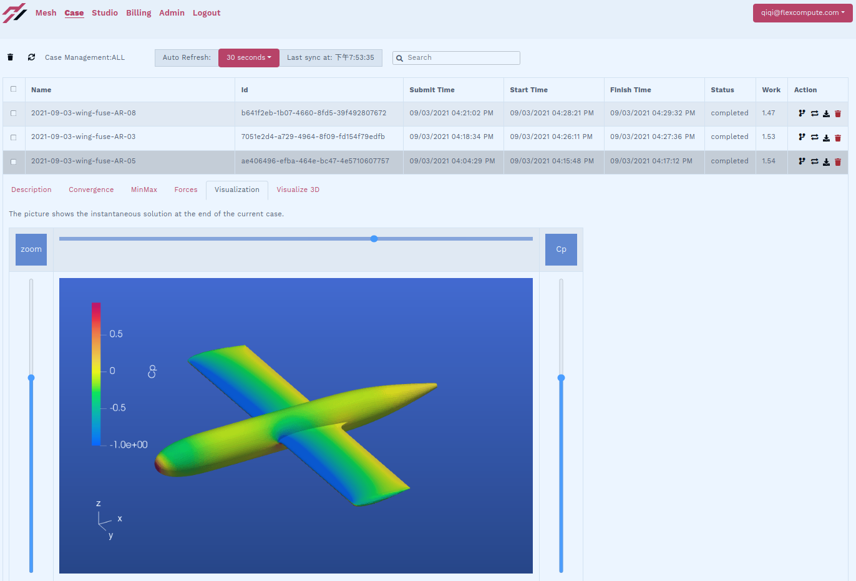This screenshot has height=581, width=856.
Task: Go to the Billing page
Action: pyautogui.click(x=139, y=12)
